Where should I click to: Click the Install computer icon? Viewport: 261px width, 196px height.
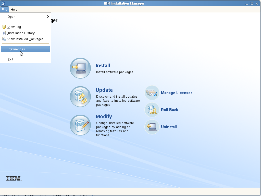pyautogui.click(x=80, y=68)
